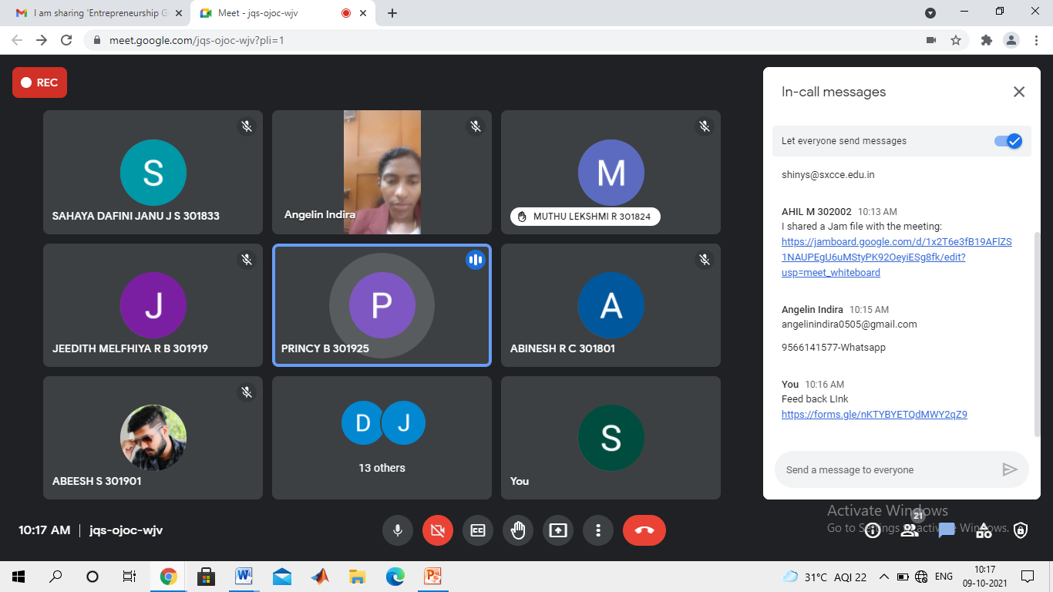Show the participants list icon

910,530
